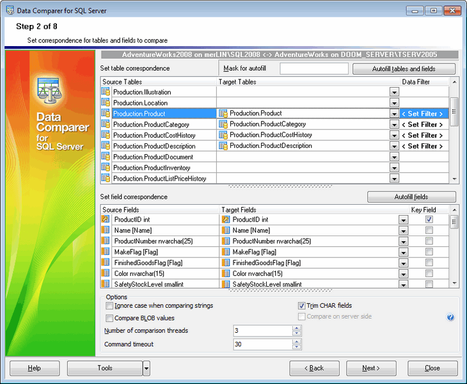Open target dropdown for Production.ProductCategory row
This screenshot has width=467, height=384.
pyautogui.click(x=394, y=125)
